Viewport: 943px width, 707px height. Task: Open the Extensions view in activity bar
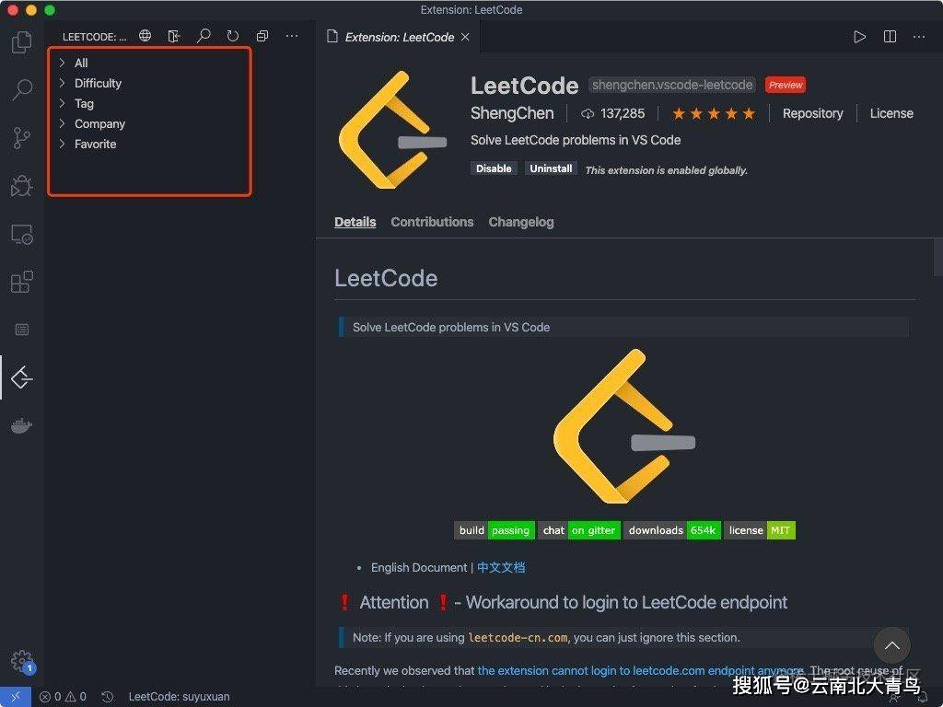click(x=22, y=282)
